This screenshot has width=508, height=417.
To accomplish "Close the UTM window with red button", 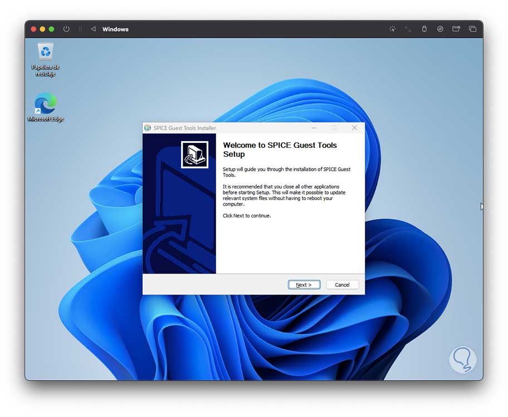I will pyautogui.click(x=33, y=29).
